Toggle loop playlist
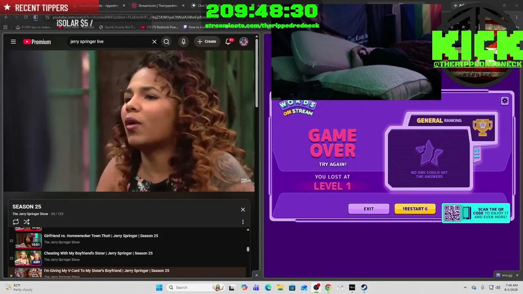 (x=16, y=222)
